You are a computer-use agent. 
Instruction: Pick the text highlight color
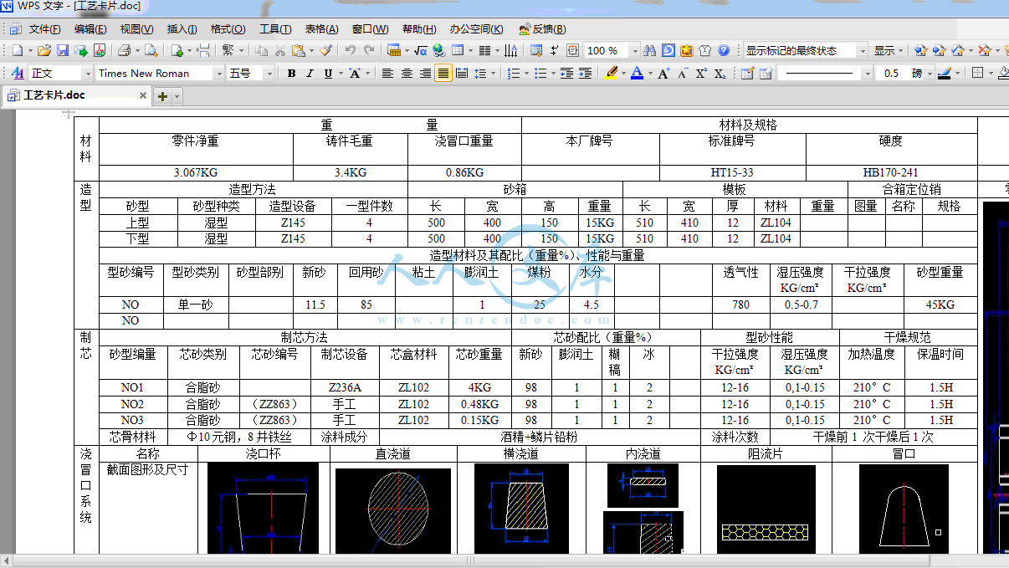[x=611, y=73]
